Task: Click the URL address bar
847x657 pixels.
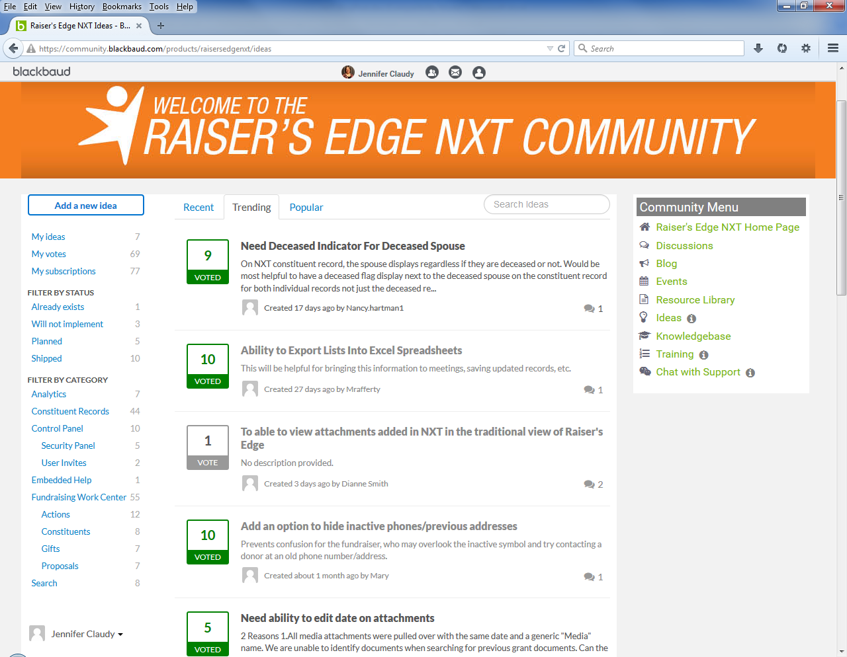Action: coord(291,48)
